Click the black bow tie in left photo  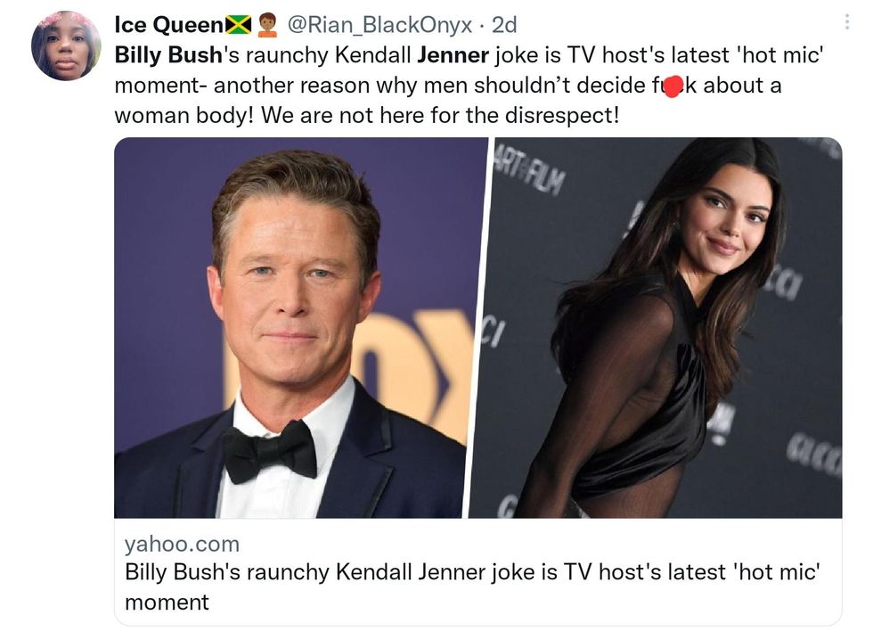point(269,450)
